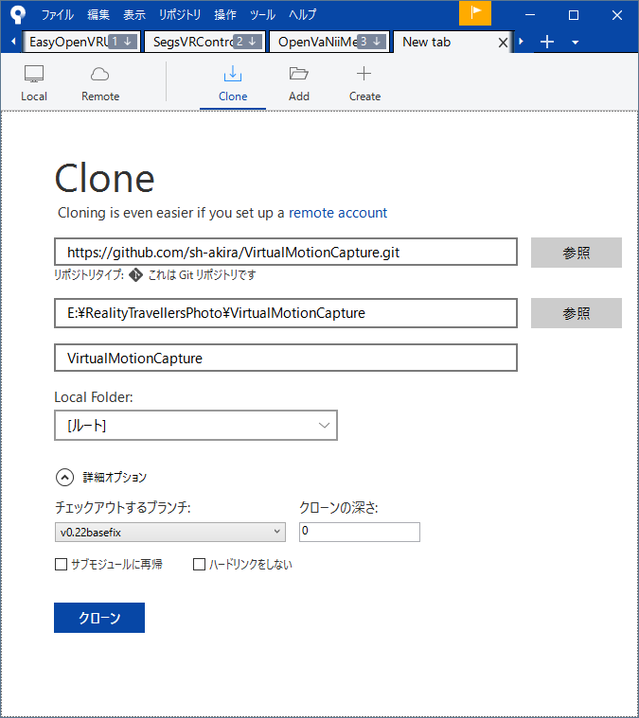The image size is (639, 718).
Task: Click the クローン button
Action: click(x=99, y=618)
